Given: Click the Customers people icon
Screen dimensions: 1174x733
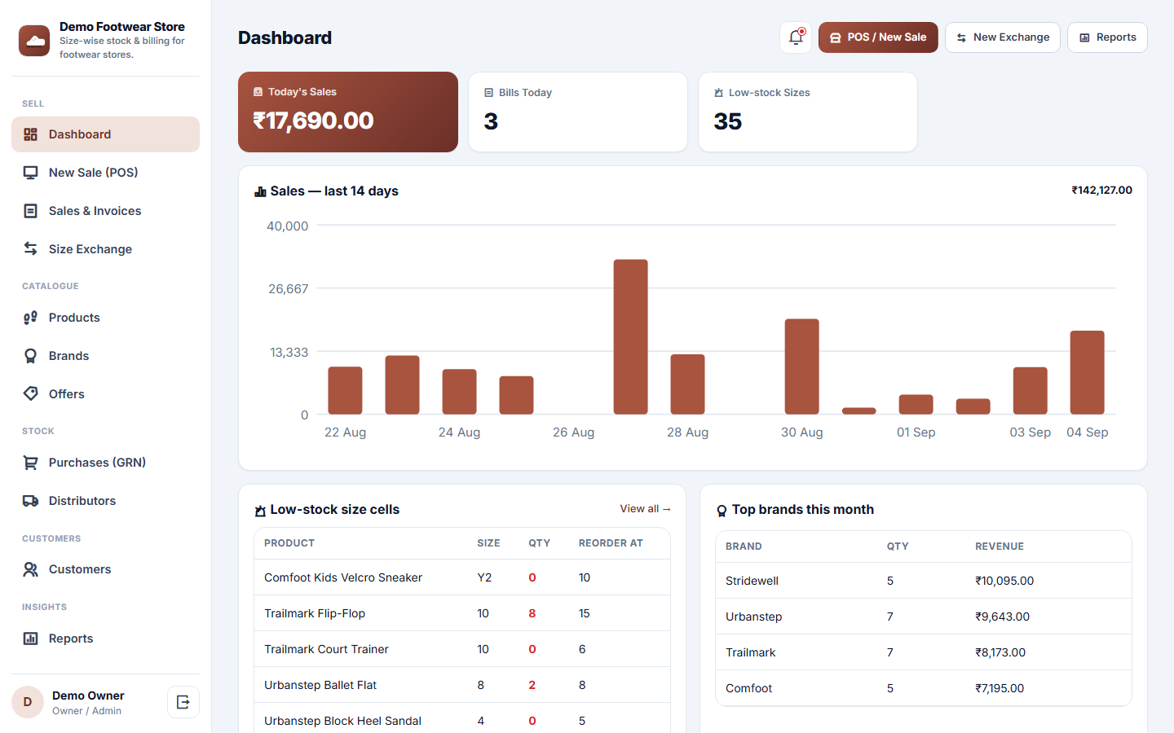Looking at the screenshot, I should (31, 569).
